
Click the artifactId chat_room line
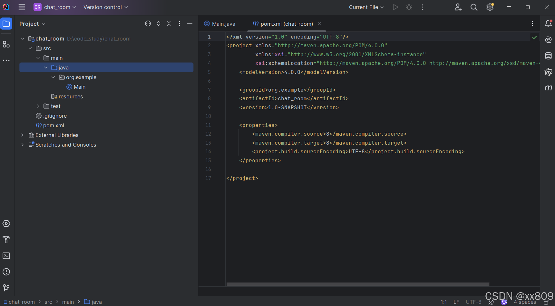pos(294,98)
